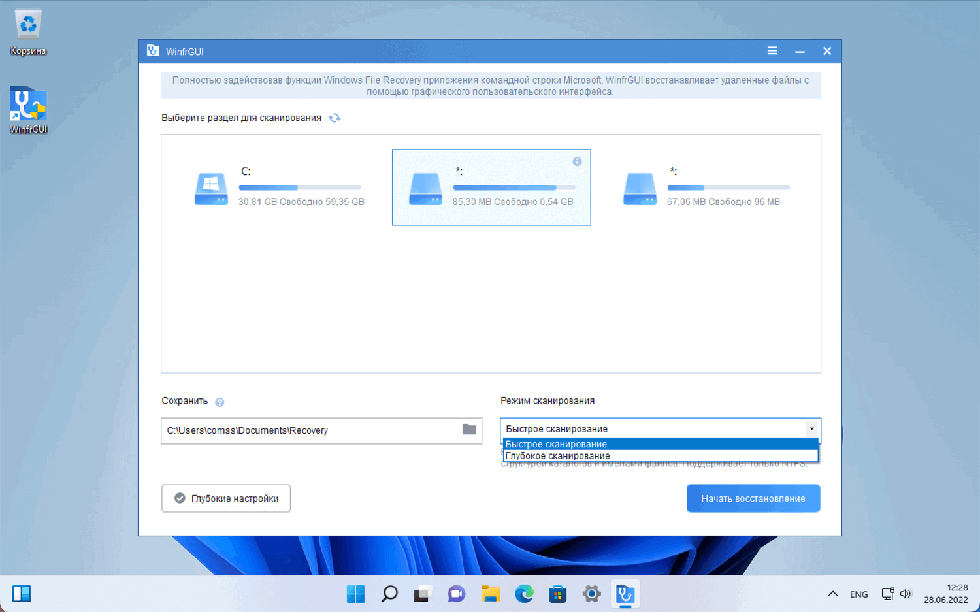Open volume control in system tray
980x612 pixels.
[x=906, y=594]
